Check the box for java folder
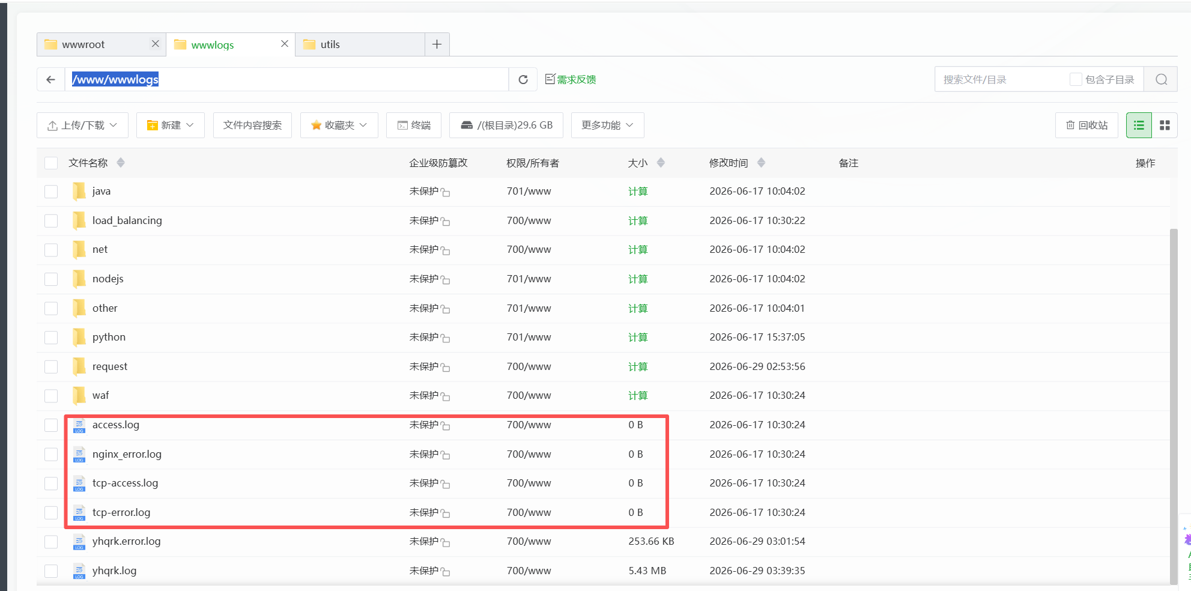Image resolution: width=1191 pixels, height=591 pixels. 51,192
